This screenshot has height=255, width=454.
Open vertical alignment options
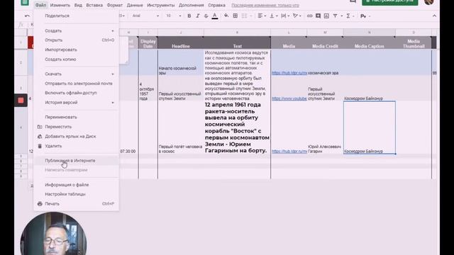pyautogui.click(x=273, y=16)
